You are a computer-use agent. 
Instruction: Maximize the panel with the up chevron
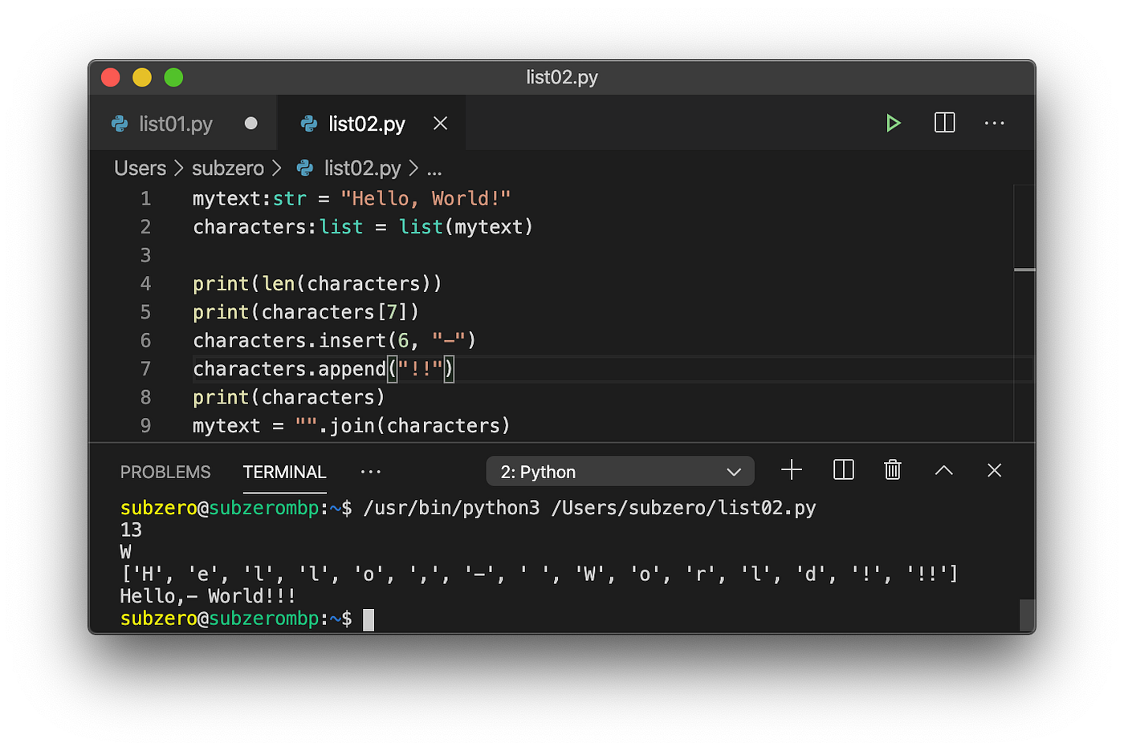tap(944, 470)
